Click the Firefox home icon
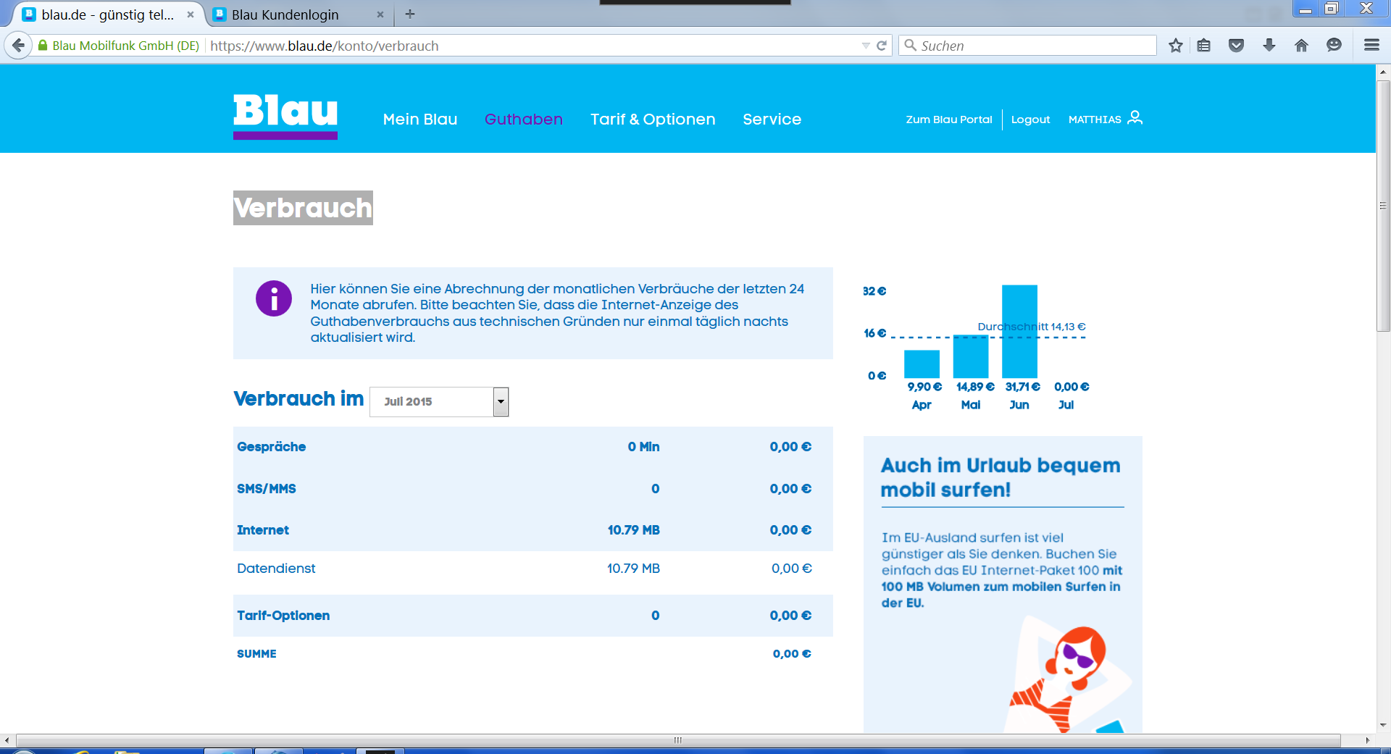Viewport: 1391px width, 754px height. point(1302,46)
